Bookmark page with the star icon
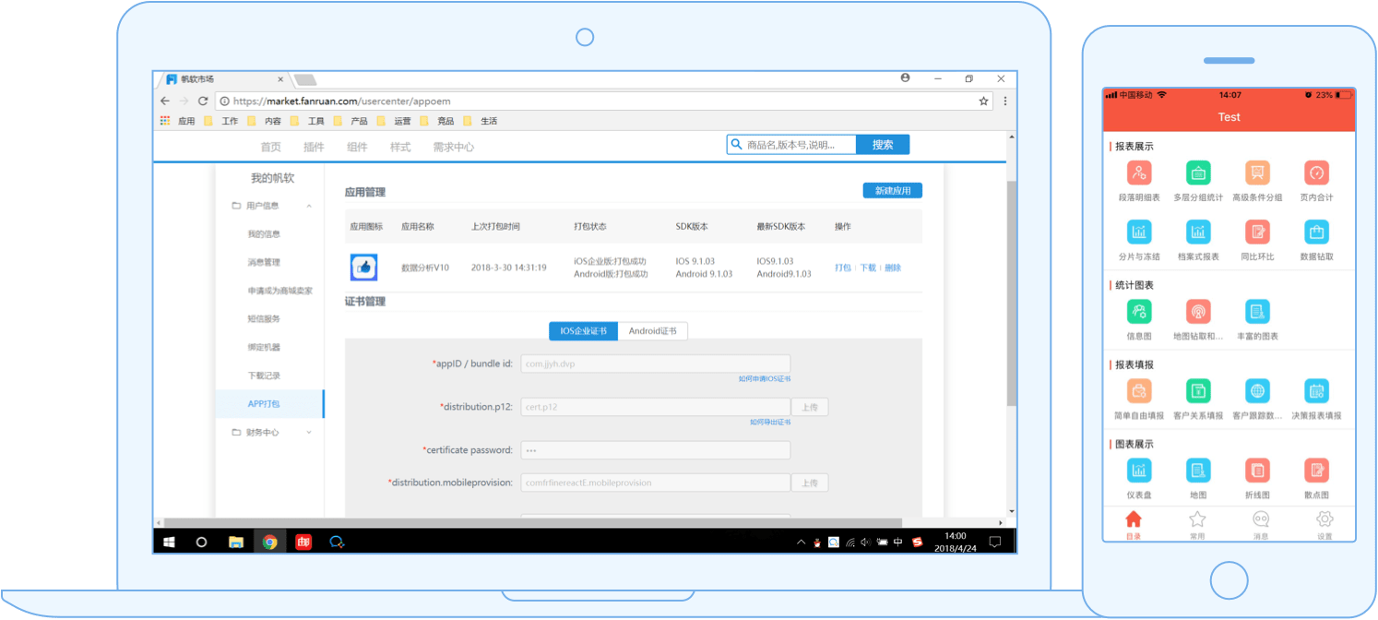Viewport: 1378px width, 620px height. 983,101
